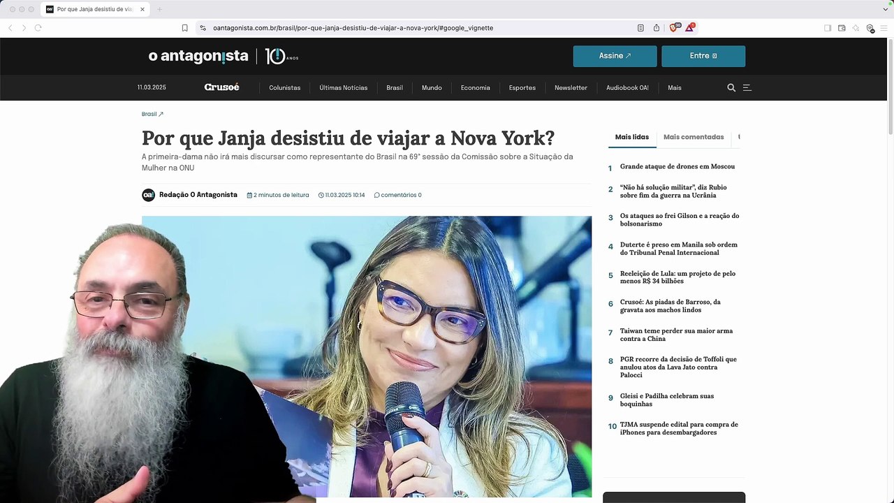Open Reeleição de Lula article
Image resolution: width=894 pixels, height=503 pixels.
tap(677, 277)
